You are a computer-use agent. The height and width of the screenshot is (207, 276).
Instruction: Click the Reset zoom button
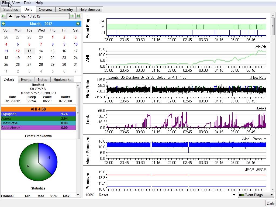103,195
